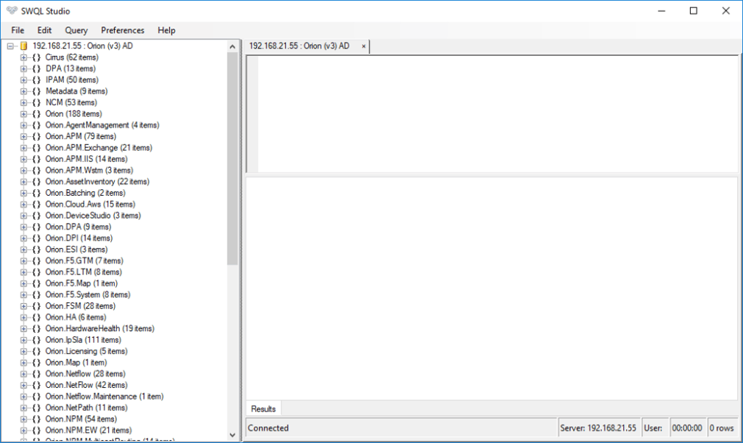The image size is (743, 443).
Task: Expand the Orion.NetFlow (42 items) node
Action: 24,385
